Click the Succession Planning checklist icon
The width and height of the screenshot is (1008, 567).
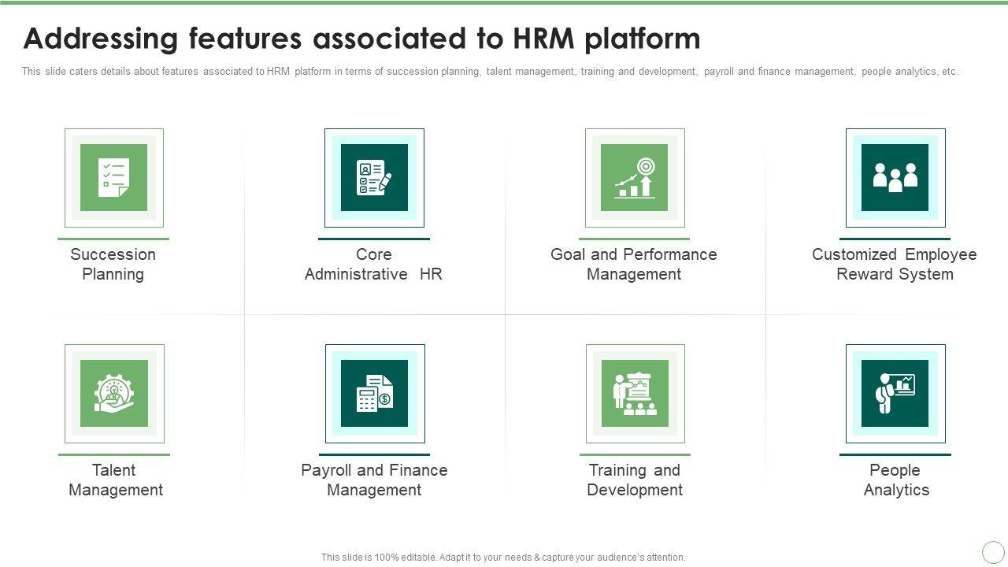[113, 178]
